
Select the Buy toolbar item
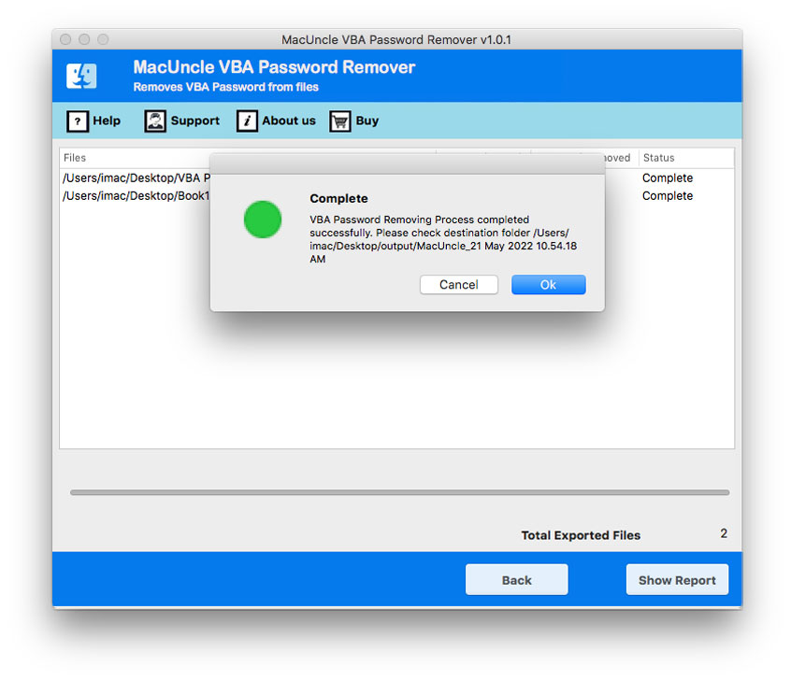tap(367, 121)
